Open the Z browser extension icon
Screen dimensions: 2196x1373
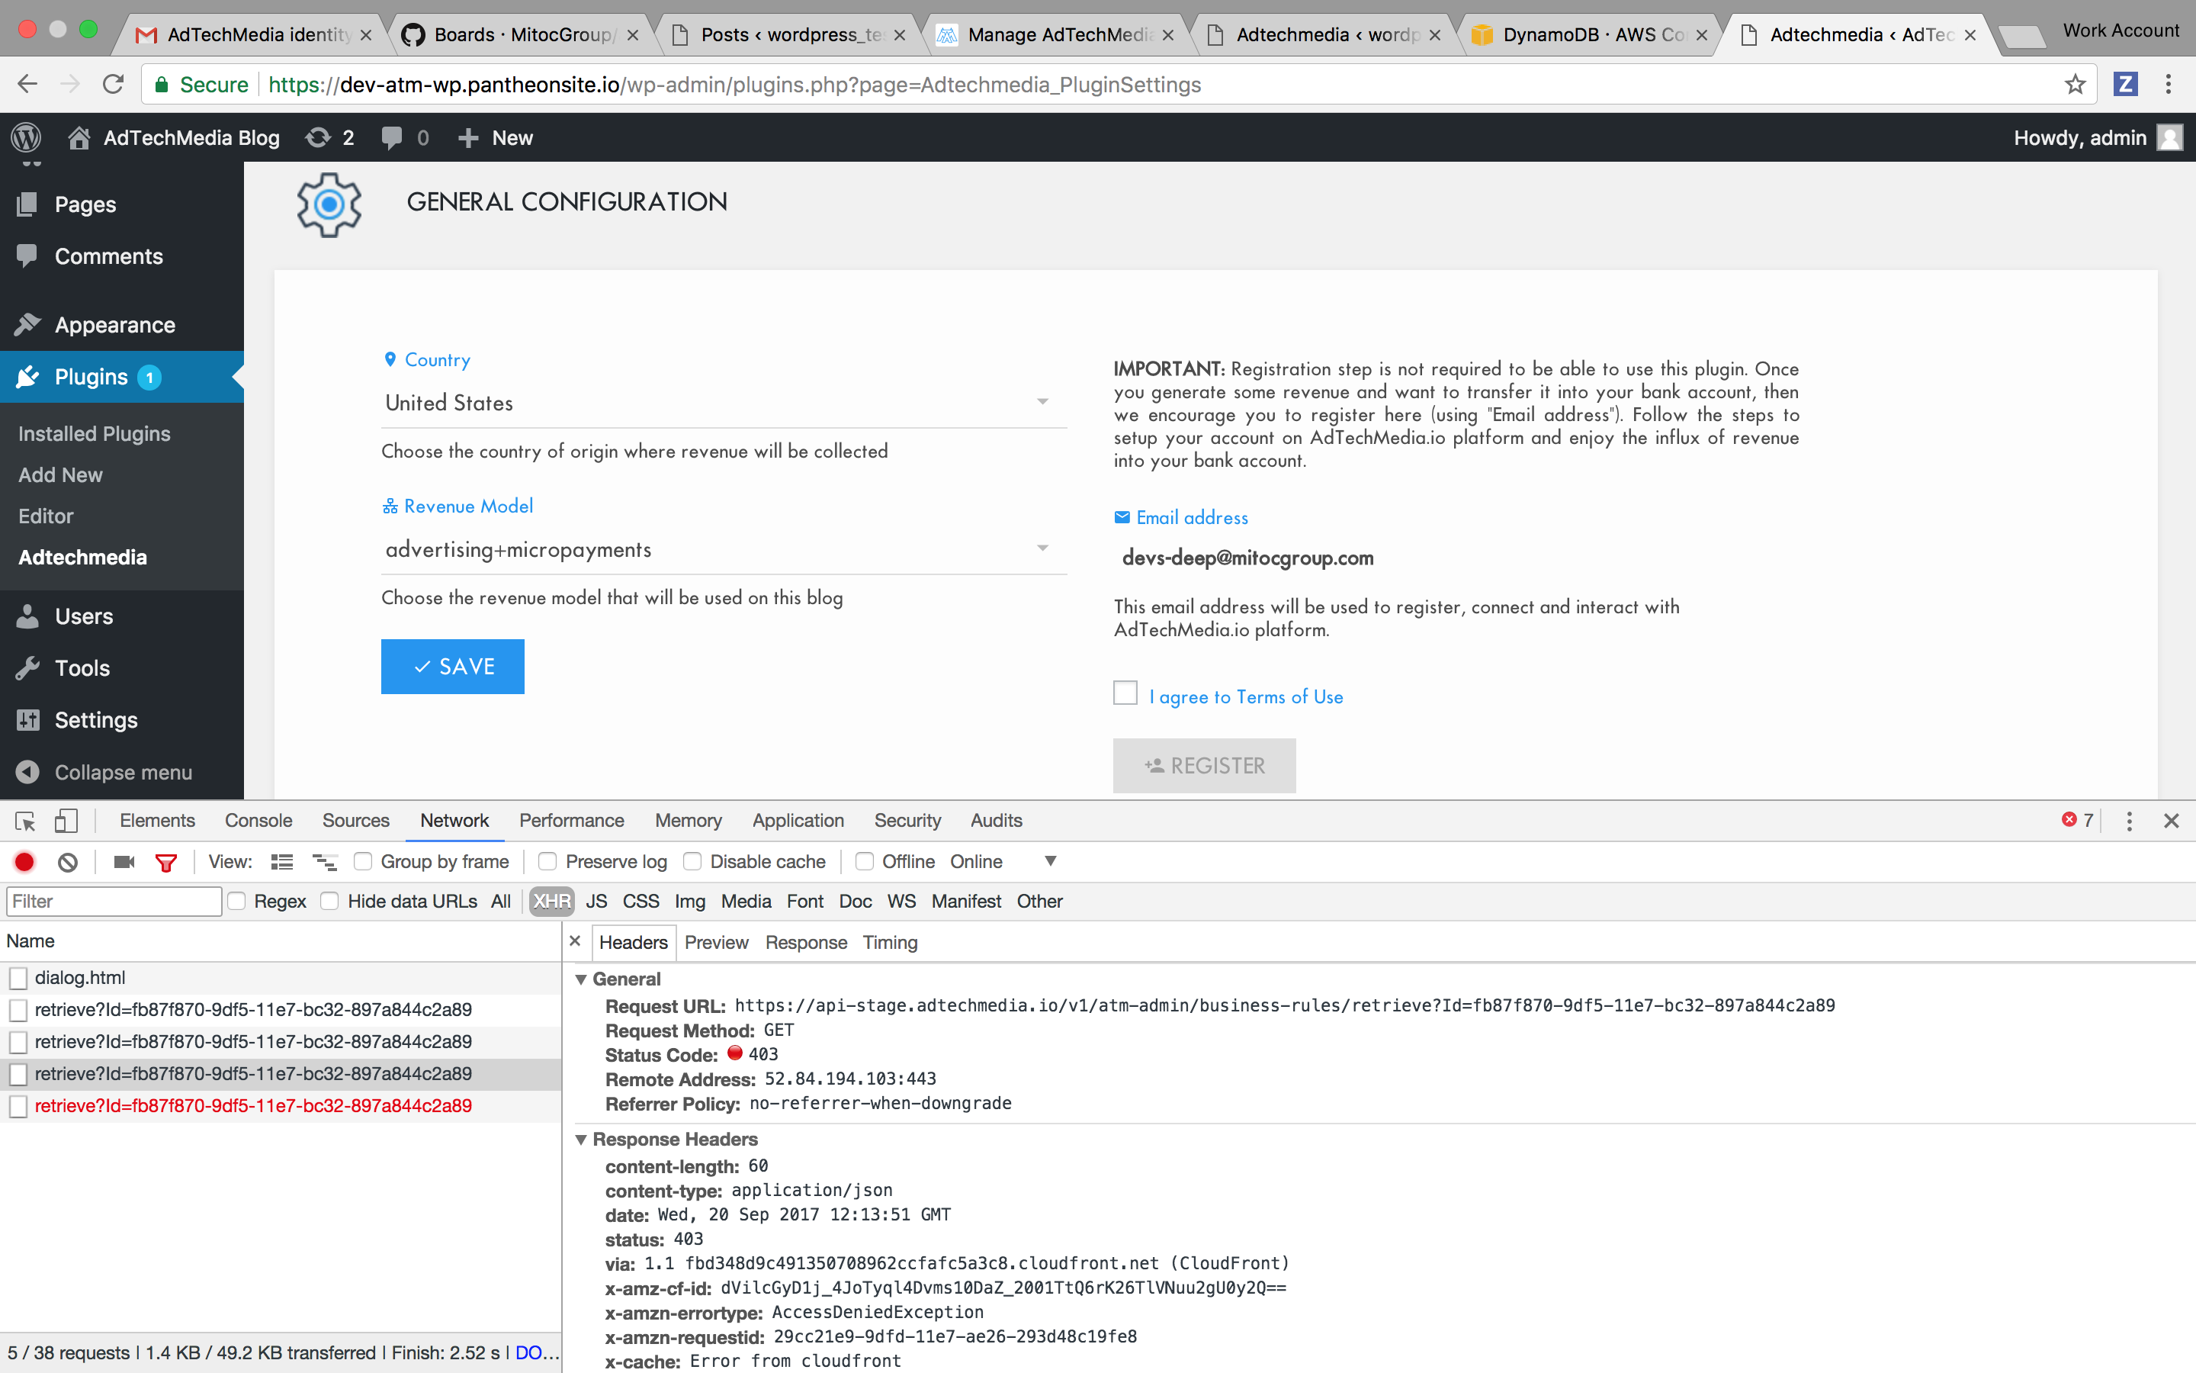(x=2125, y=85)
